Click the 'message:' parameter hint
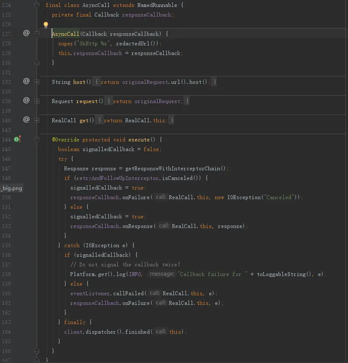 pyautogui.click(x=162, y=274)
